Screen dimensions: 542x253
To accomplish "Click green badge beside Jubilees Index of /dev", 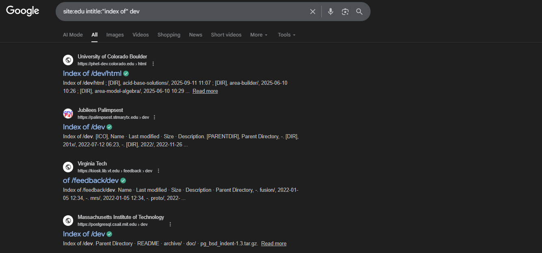I will tap(109, 127).
